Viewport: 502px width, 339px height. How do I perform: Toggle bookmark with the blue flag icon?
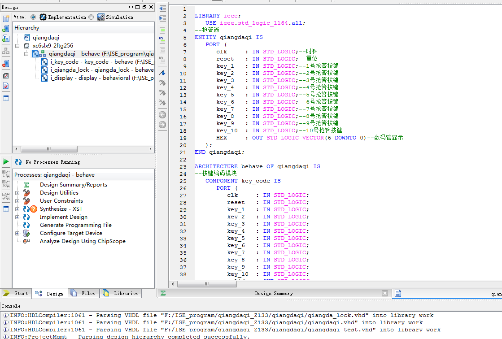(162, 73)
